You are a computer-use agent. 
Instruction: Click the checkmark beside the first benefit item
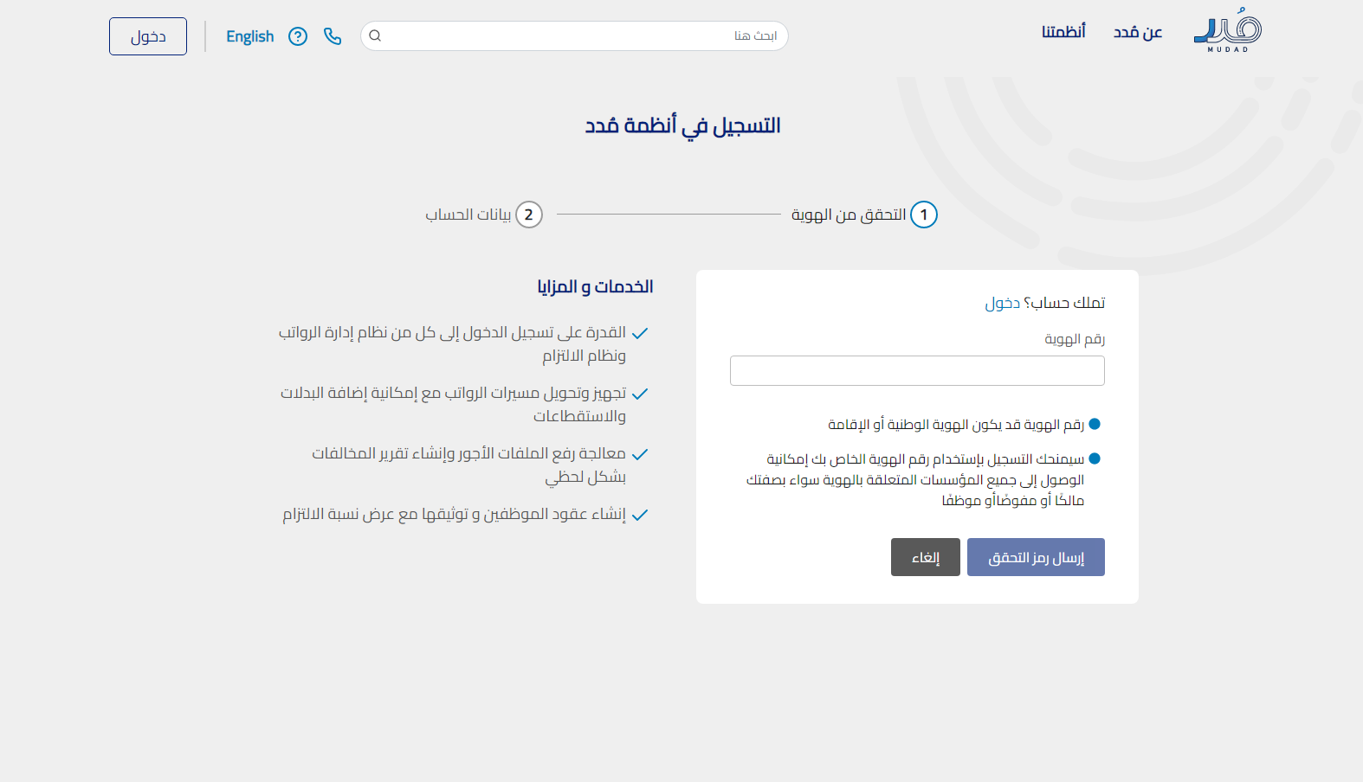point(640,333)
